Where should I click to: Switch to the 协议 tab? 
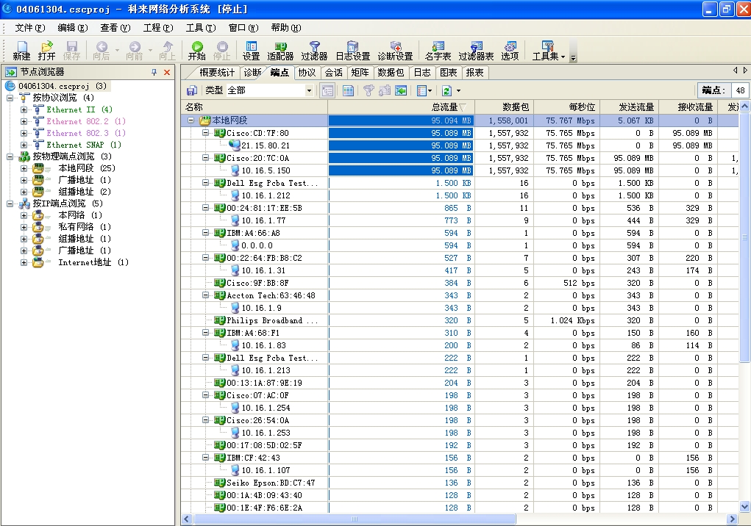306,72
